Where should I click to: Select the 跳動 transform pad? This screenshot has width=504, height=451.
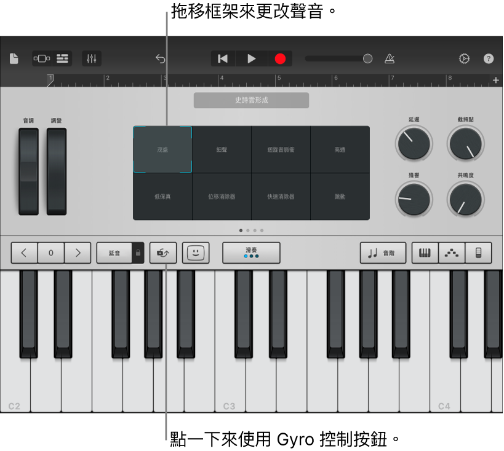(x=340, y=197)
